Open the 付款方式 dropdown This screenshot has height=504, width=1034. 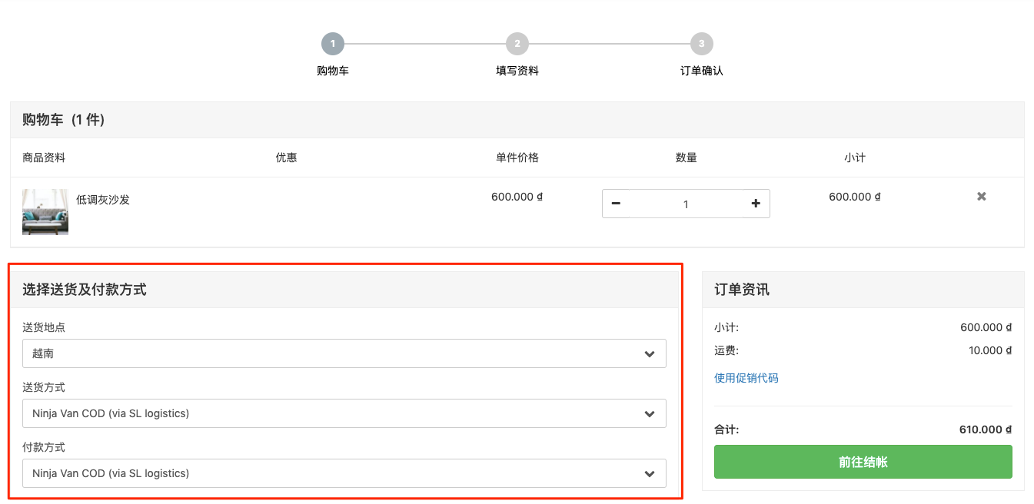(344, 473)
